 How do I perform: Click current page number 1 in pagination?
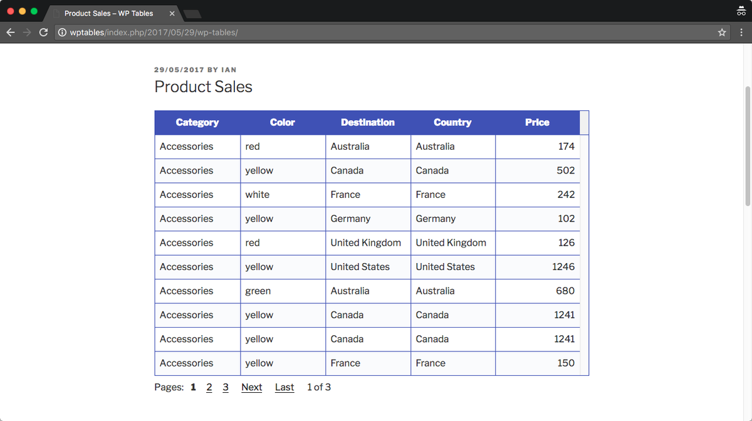click(x=193, y=387)
